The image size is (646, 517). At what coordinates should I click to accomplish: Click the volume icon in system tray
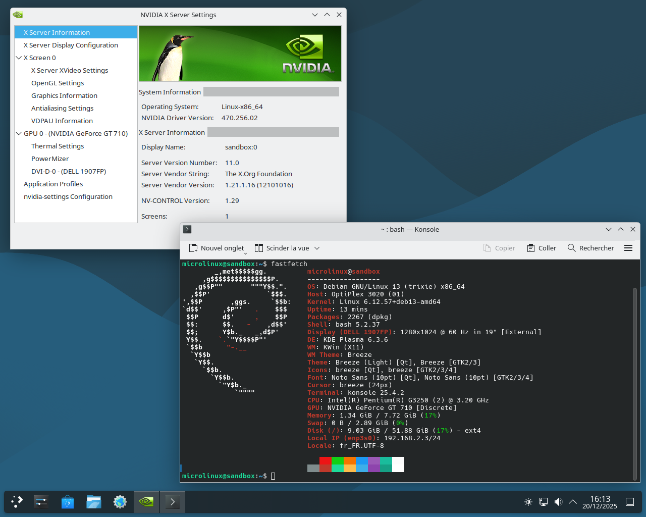558,502
